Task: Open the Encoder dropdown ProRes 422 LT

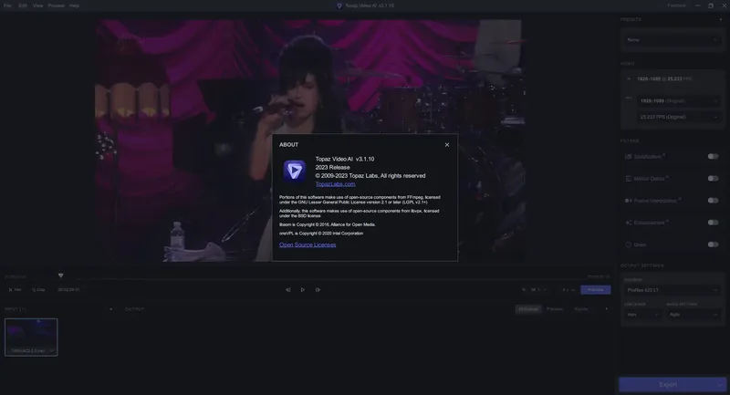Action: point(672,290)
